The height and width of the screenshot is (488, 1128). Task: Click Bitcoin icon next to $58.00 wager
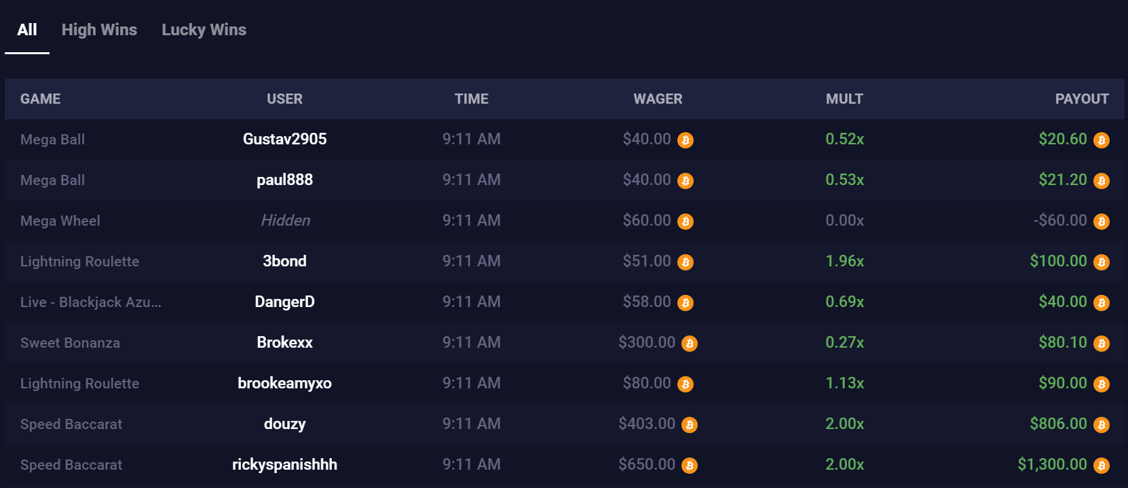[x=685, y=303]
